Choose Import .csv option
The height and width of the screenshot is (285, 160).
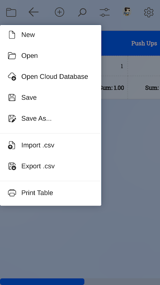click(50, 145)
